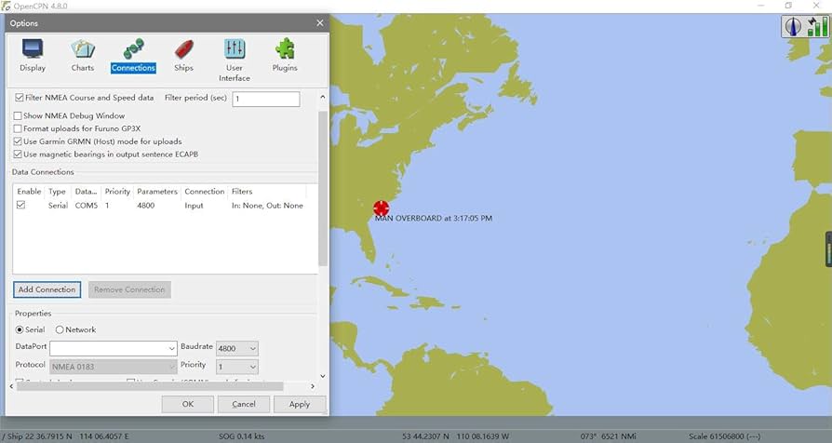Open the Priority dropdown
The width and height of the screenshot is (832, 443).
(237, 367)
